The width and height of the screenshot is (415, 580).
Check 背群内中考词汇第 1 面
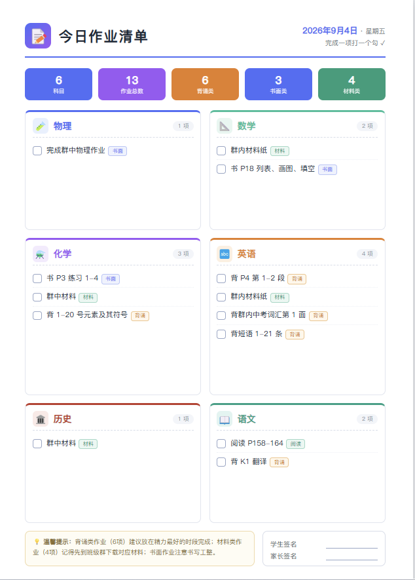221,315
